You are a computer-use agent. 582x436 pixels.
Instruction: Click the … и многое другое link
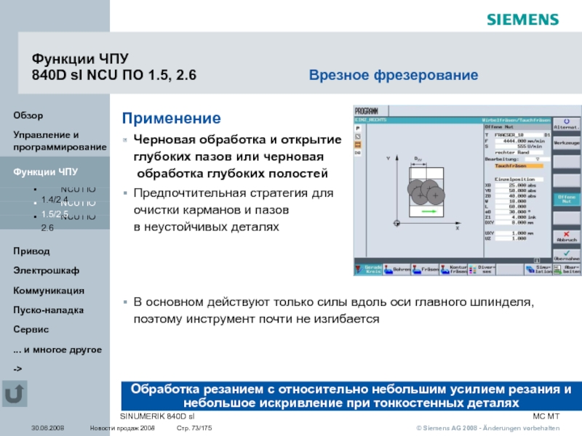pyautogui.click(x=57, y=350)
